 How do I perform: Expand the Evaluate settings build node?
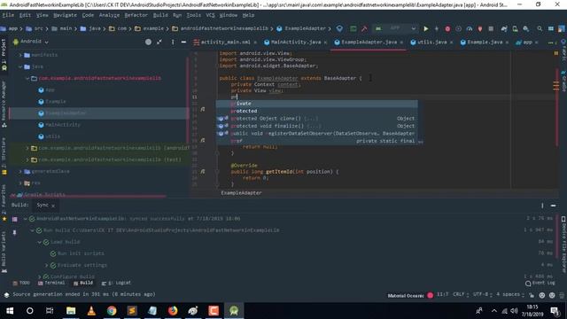point(47,265)
